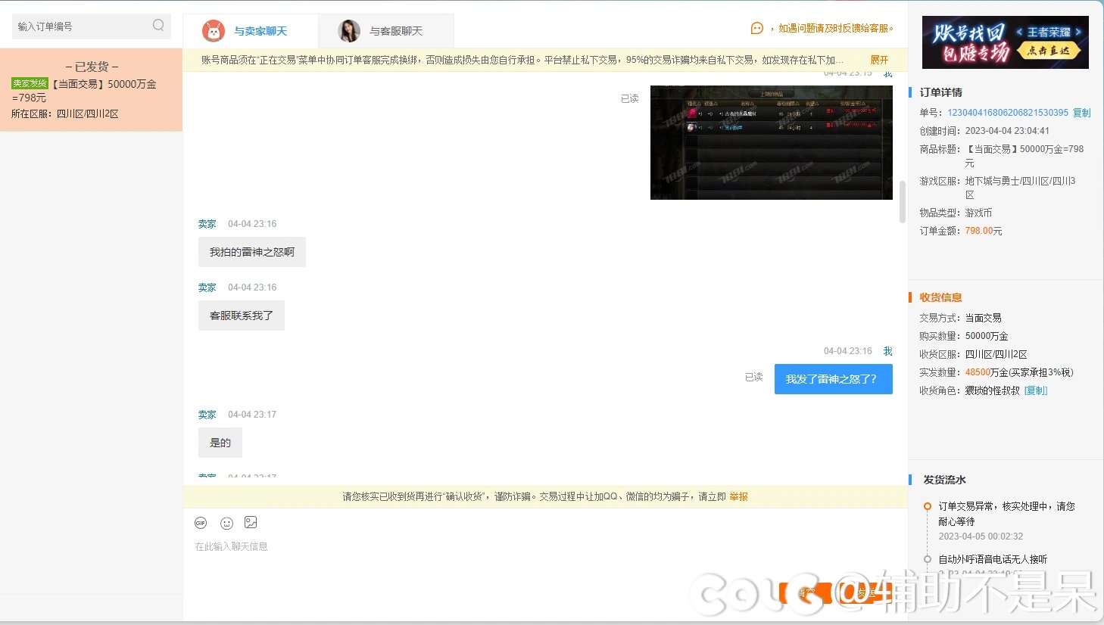Click the chat window scrollbar
The image size is (1104, 625).
coord(902,202)
